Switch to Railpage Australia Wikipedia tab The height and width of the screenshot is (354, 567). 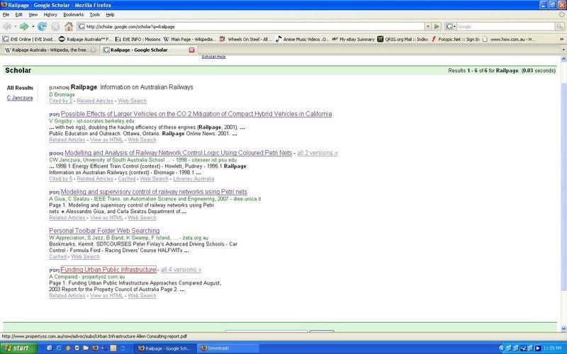pyautogui.click(x=50, y=50)
